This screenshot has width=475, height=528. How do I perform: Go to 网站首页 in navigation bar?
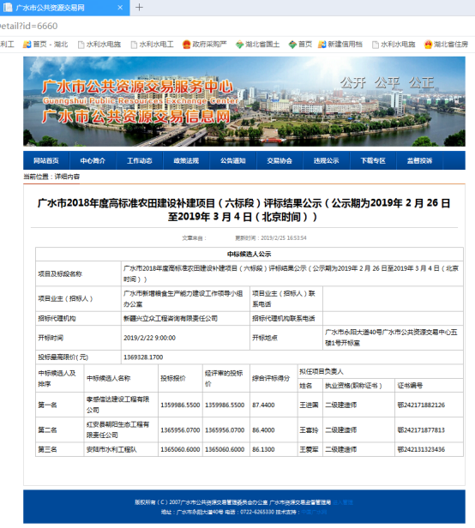tap(46, 160)
